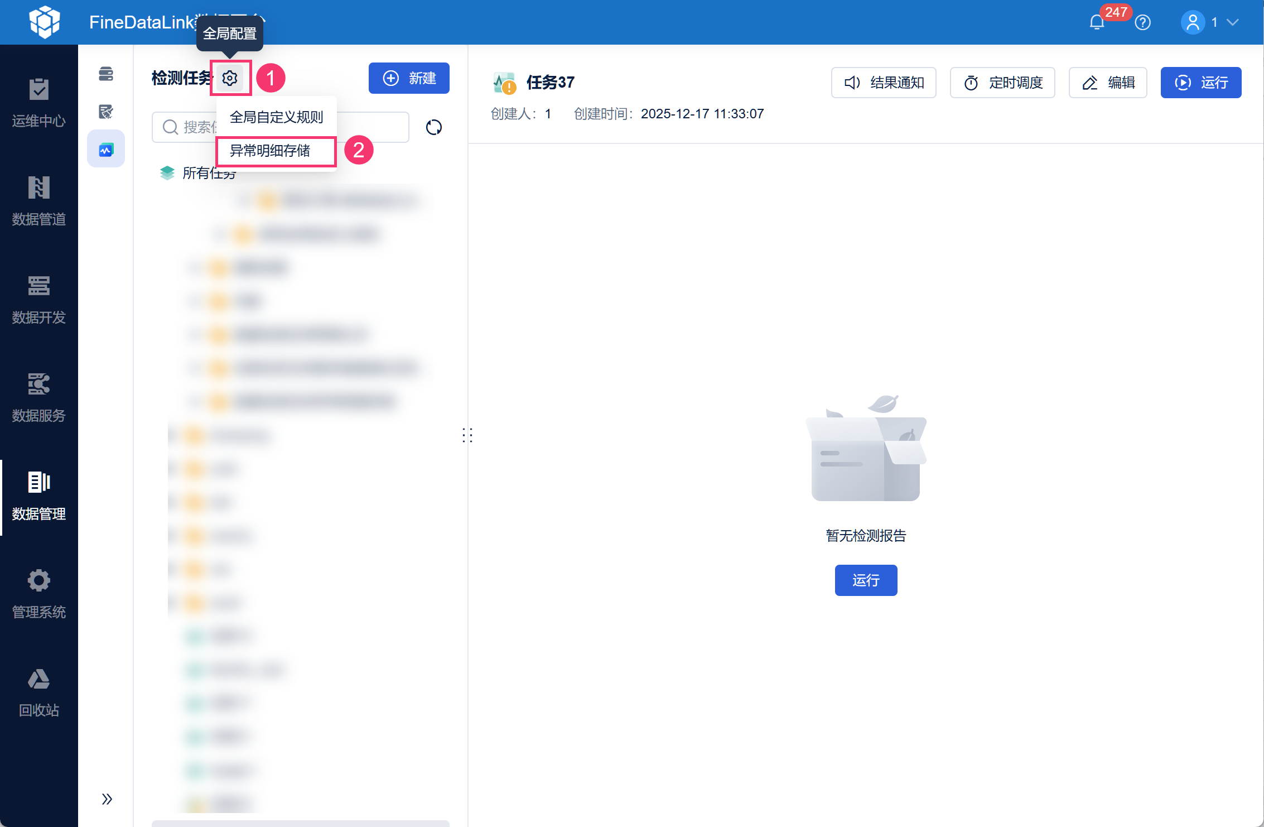
Task: Open the help question mark icon
Action: [x=1143, y=22]
